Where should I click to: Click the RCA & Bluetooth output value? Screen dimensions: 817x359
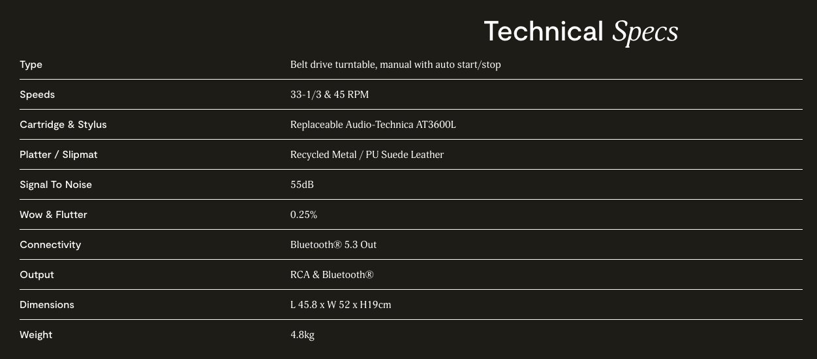[x=332, y=275]
